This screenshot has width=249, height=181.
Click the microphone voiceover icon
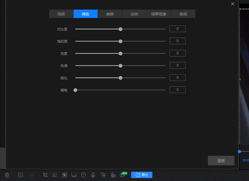pyautogui.click(x=93, y=175)
